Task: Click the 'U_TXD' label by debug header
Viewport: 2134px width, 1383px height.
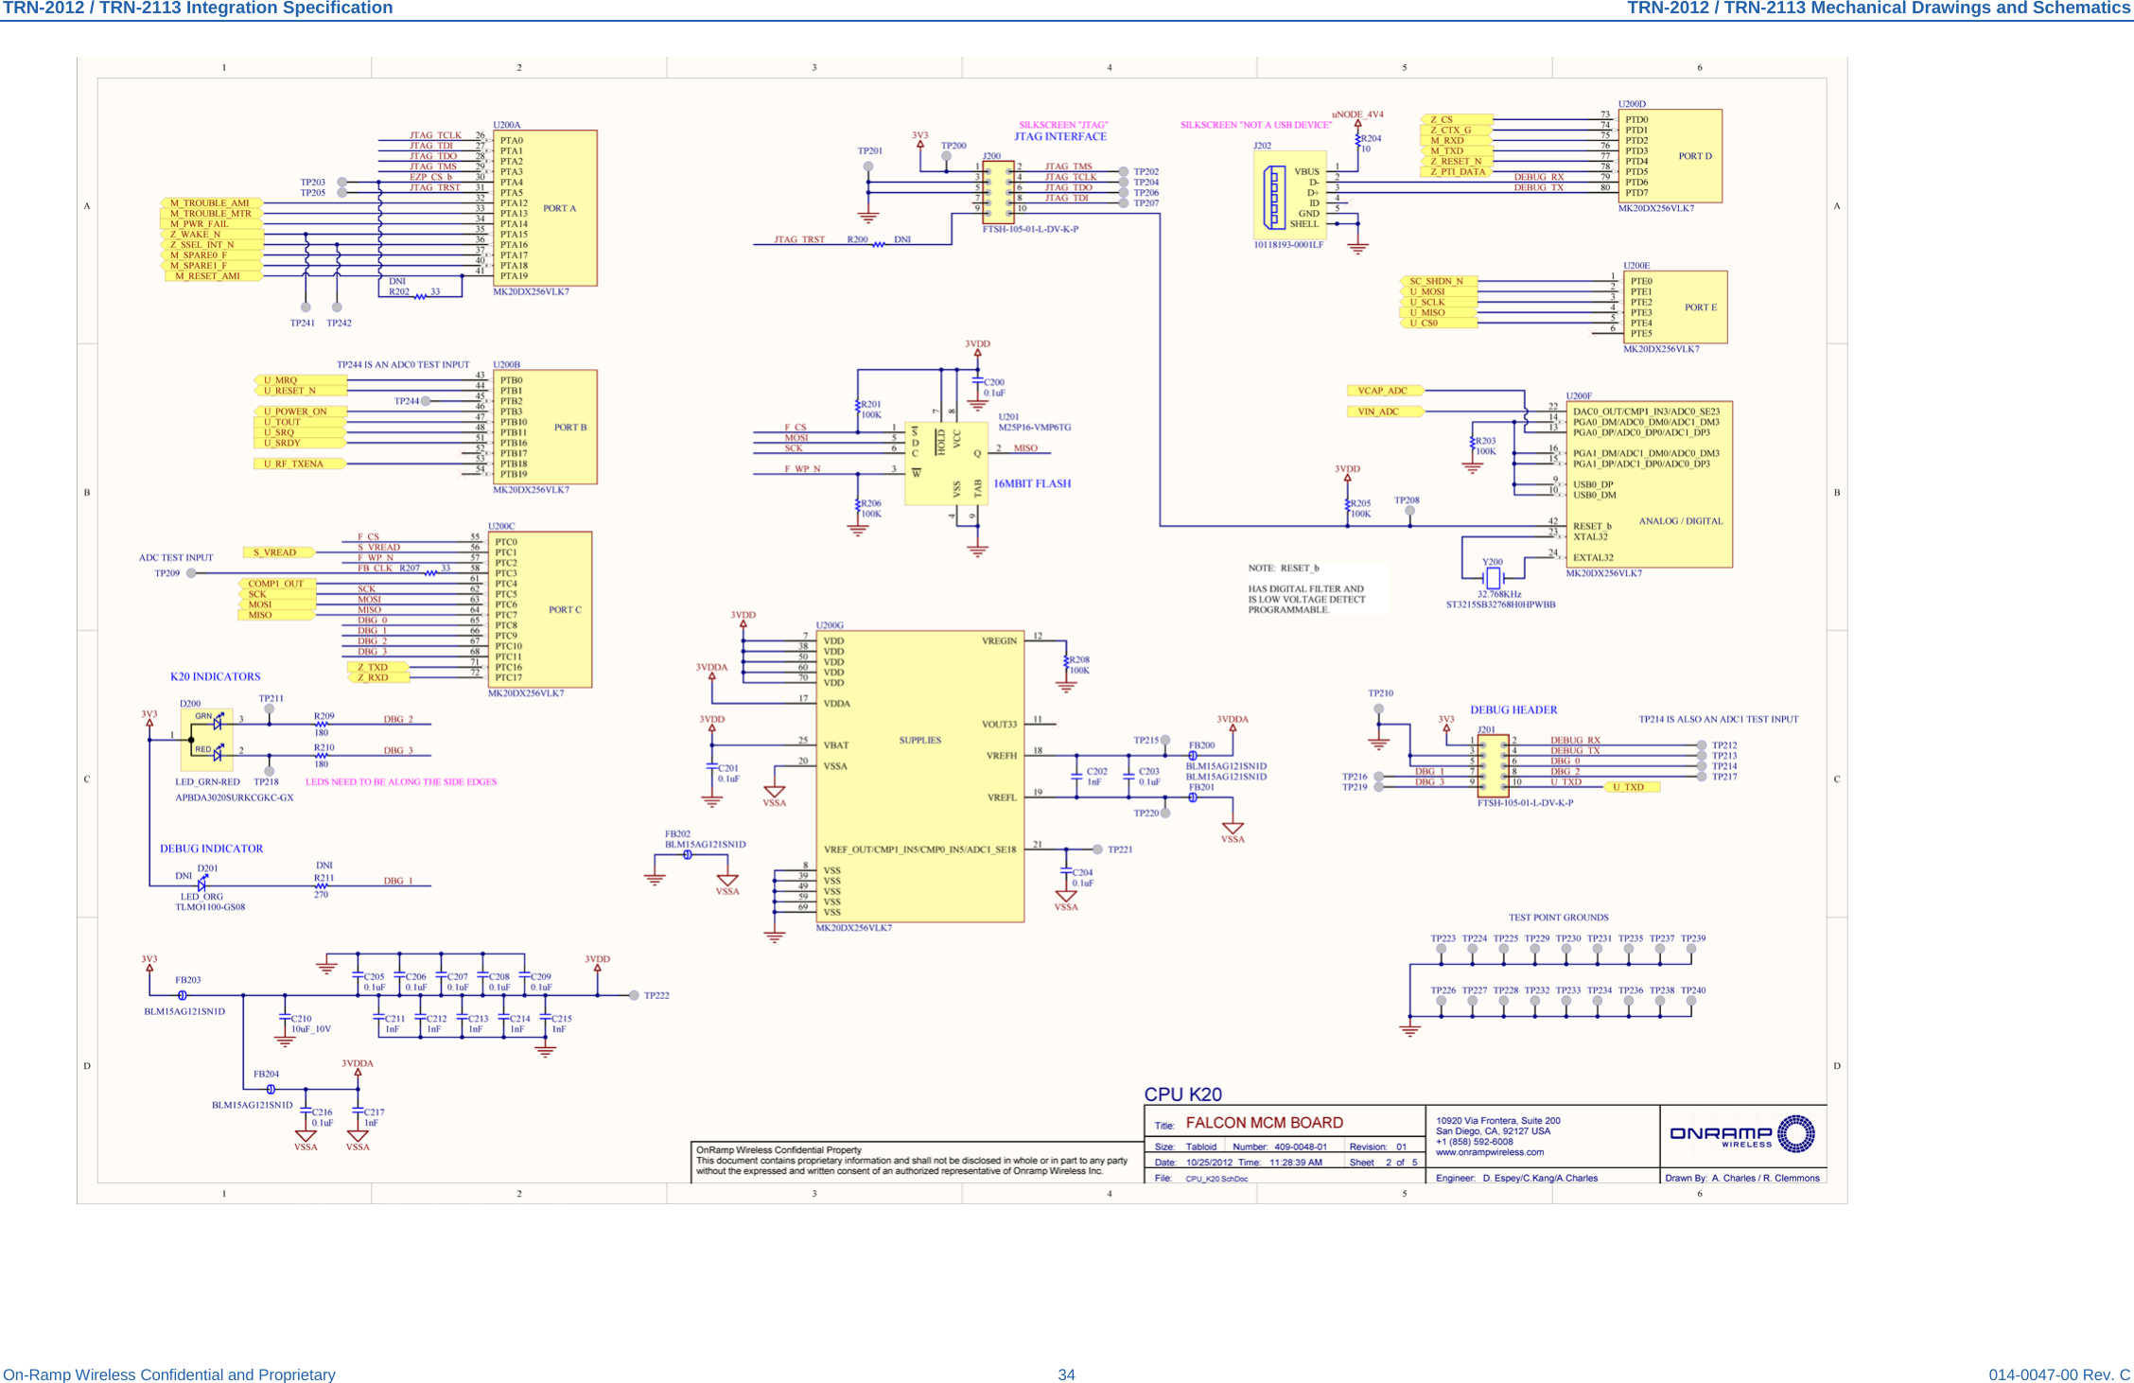Action: pos(1631,787)
